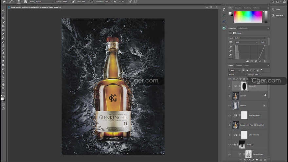Image resolution: width=288 pixels, height=162 pixels.
Task: Click the foreground color swatch in Color panel
Action: (230, 13)
